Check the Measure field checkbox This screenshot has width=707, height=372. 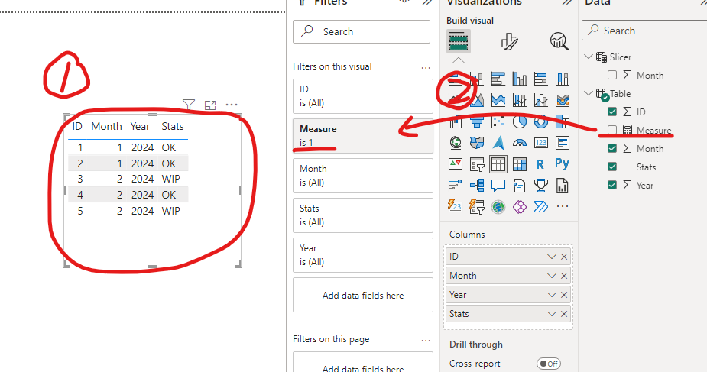pyautogui.click(x=612, y=130)
